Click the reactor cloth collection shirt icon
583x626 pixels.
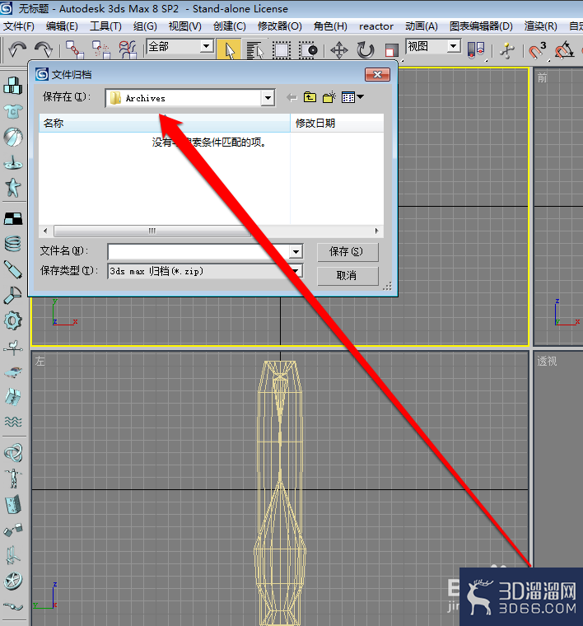(x=13, y=111)
